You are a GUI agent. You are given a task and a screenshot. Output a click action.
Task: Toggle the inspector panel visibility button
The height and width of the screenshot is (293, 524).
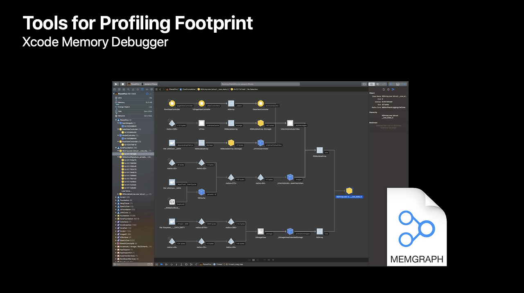click(404, 84)
